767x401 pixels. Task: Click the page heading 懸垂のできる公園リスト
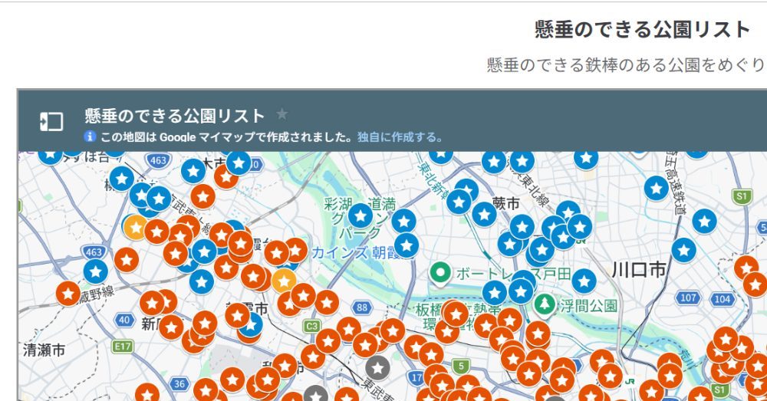pos(642,29)
